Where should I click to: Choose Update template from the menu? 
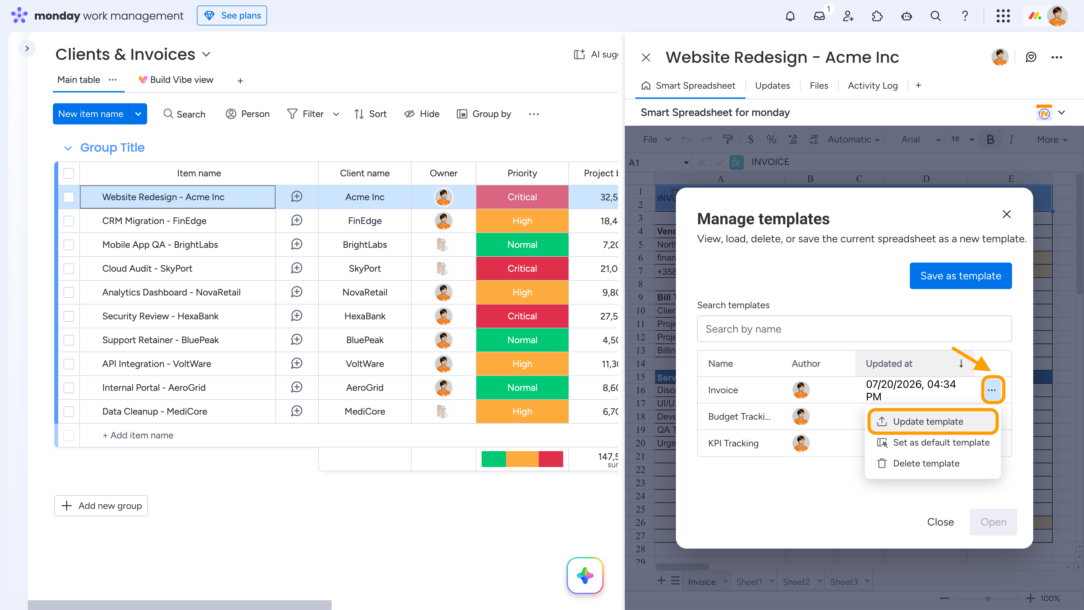click(933, 421)
